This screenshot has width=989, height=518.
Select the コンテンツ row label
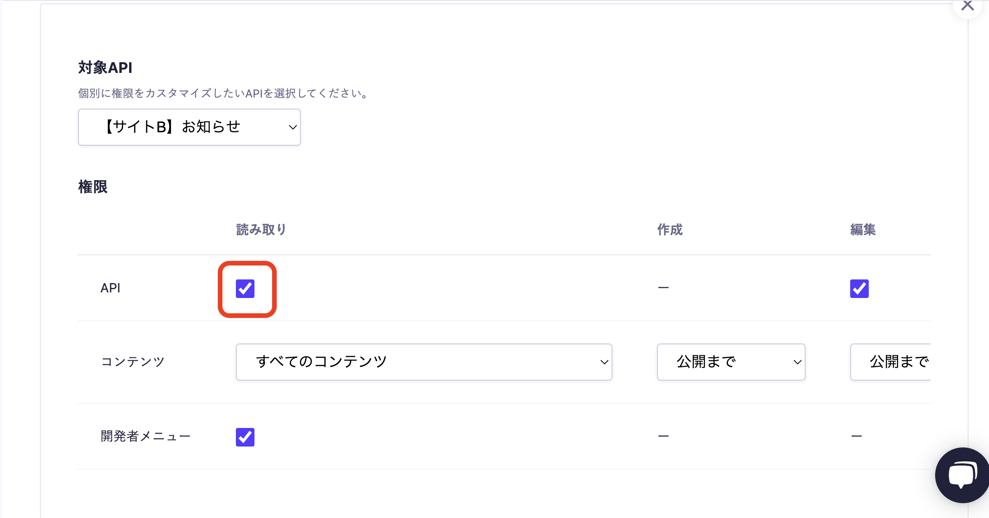[x=133, y=362]
